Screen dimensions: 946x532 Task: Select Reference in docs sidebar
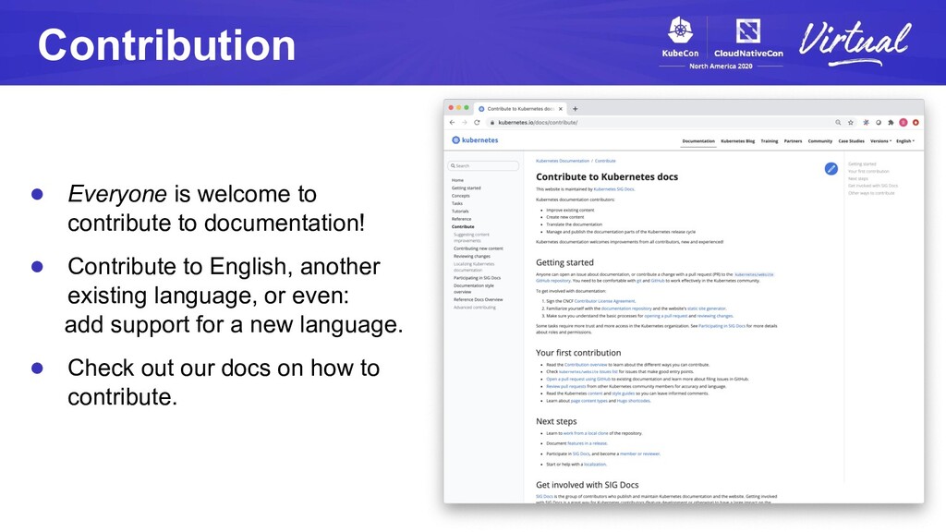pos(462,219)
